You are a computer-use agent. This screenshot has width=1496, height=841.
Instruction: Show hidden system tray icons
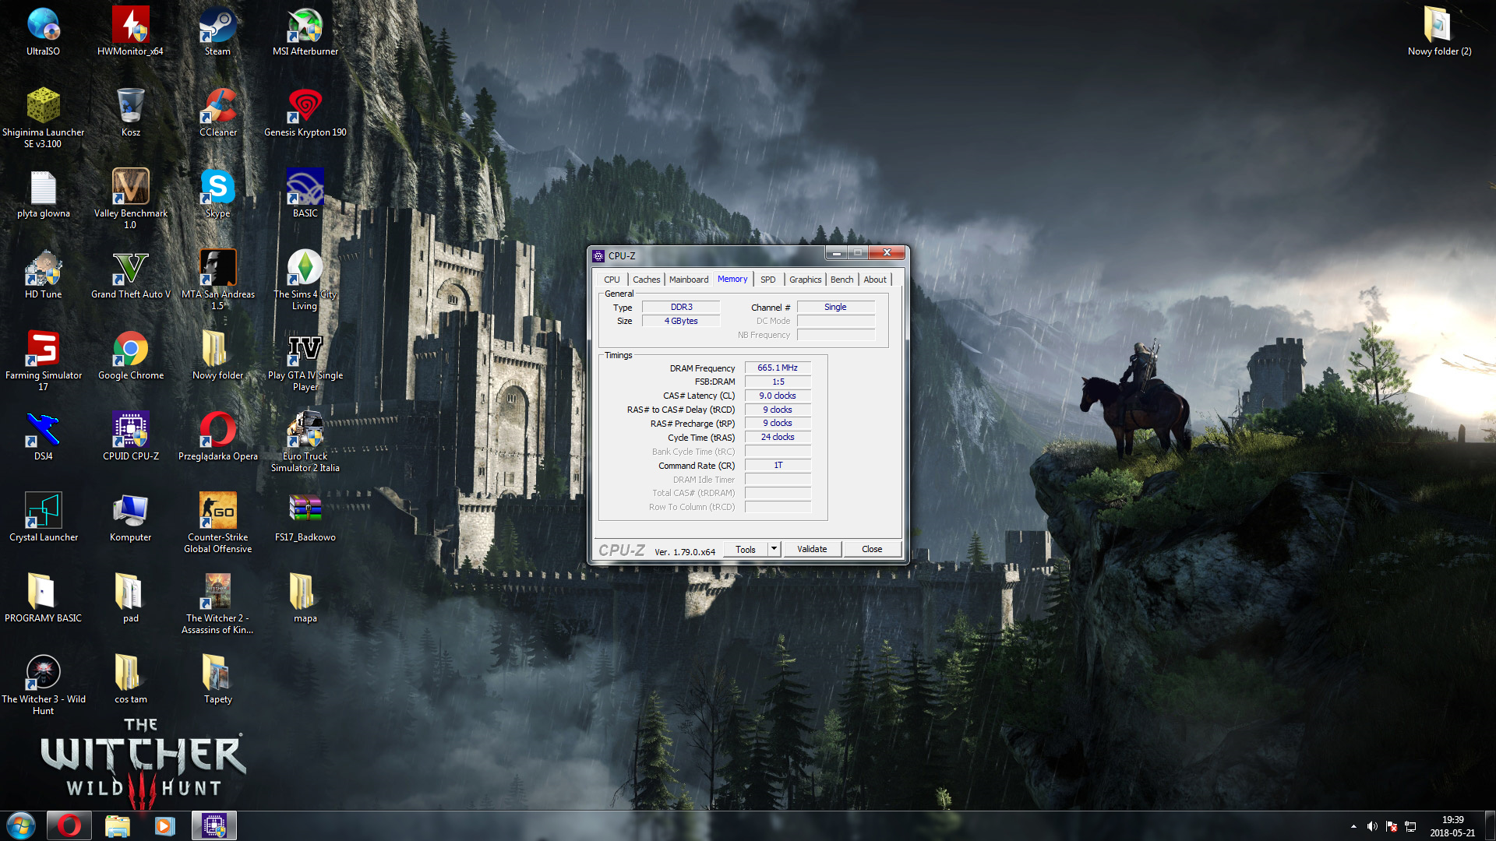pyautogui.click(x=1353, y=826)
